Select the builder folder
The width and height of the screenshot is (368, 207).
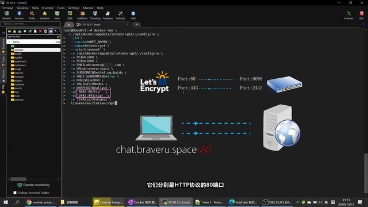click(x=17, y=53)
